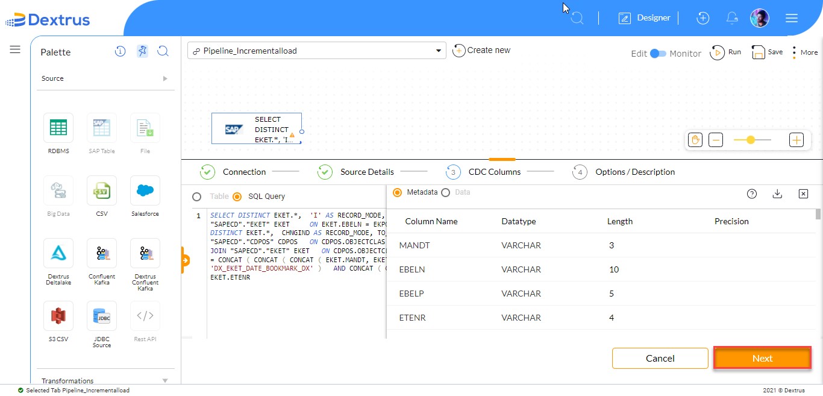
Task: Toggle the left sidebar hamburger menu
Action: [15, 49]
